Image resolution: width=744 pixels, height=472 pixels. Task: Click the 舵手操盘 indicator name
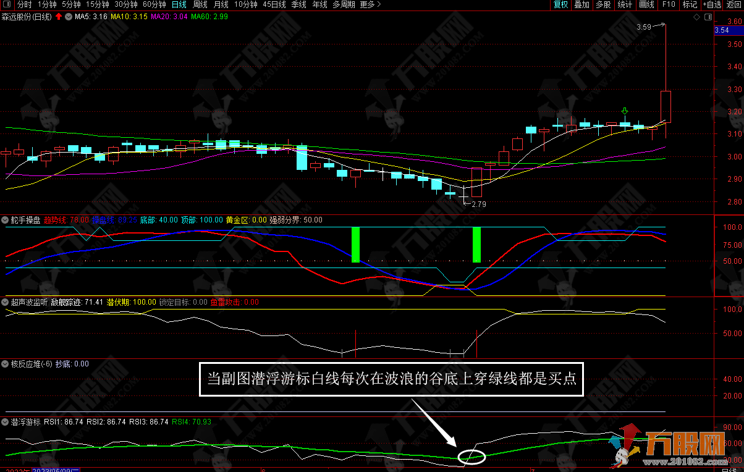26,219
